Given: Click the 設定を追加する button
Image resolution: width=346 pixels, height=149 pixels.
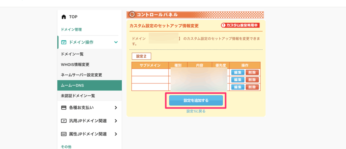Looking at the screenshot, I should (x=196, y=101).
